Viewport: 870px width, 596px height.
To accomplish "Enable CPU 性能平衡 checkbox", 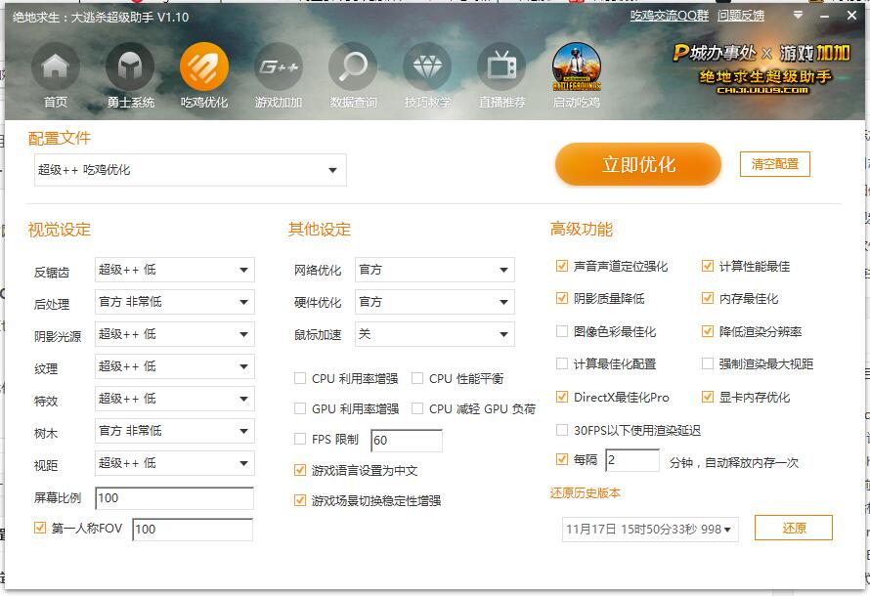I will 417,378.
